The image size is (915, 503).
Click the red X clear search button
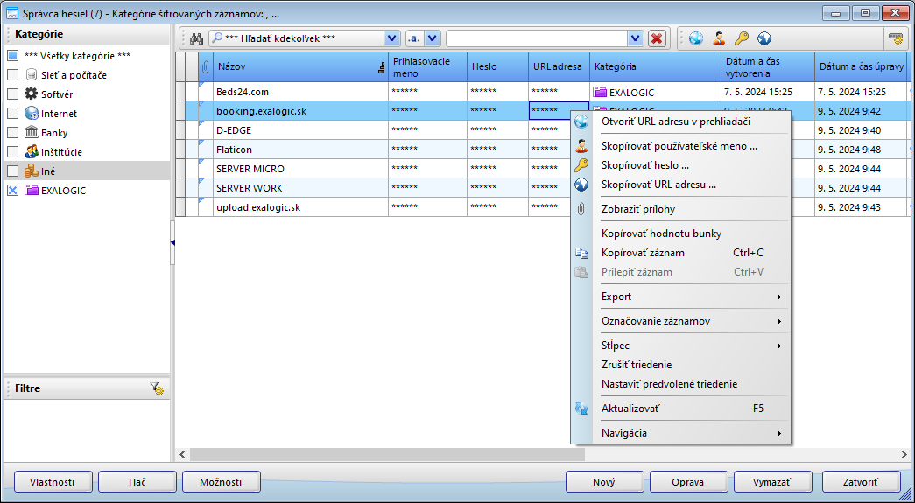[x=657, y=39]
